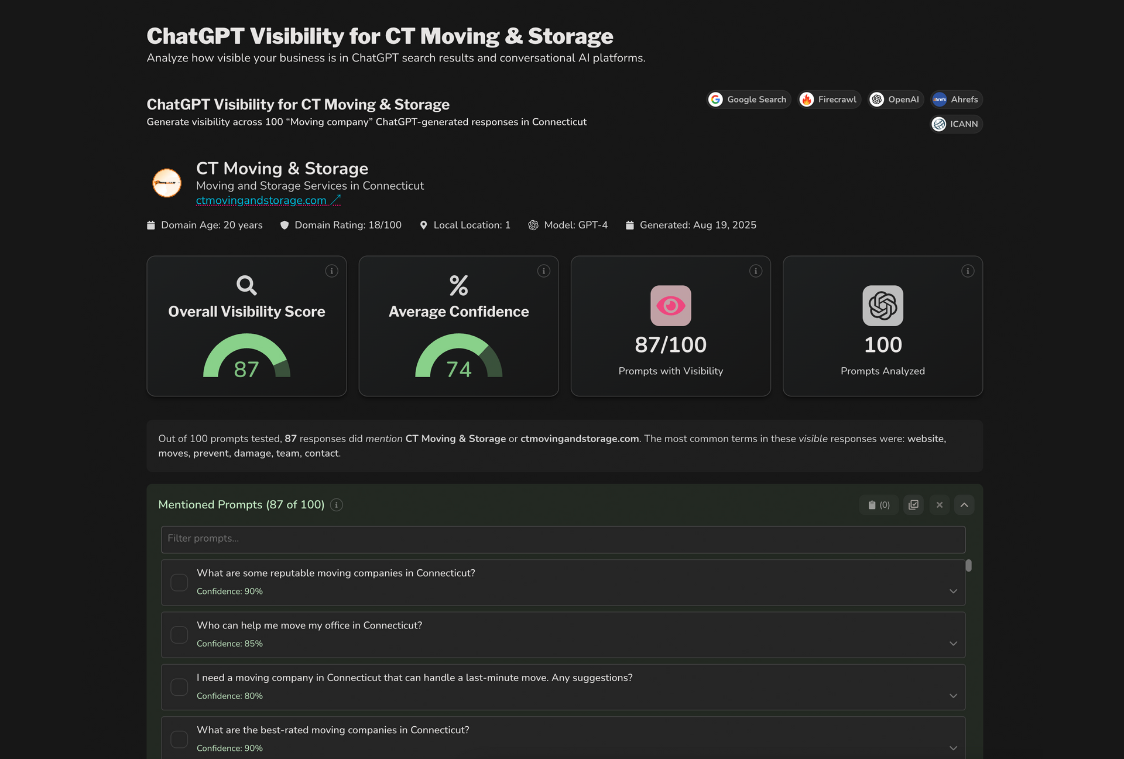This screenshot has height=759, width=1124.
Task: Click the Prompts with Visibility info icon
Action: (x=756, y=271)
